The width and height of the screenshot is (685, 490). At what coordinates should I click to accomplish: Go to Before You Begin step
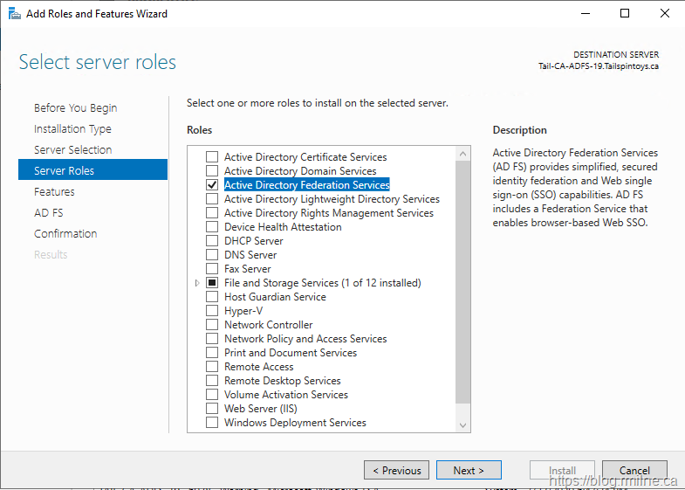click(75, 108)
